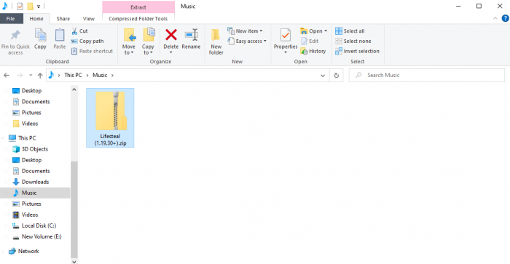Open New Volume (E:)
This screenshot has width=510, height=264.
tap(42, 236)
